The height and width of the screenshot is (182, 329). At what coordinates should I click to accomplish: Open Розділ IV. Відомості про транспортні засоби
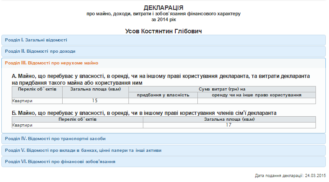coord(164,139)
